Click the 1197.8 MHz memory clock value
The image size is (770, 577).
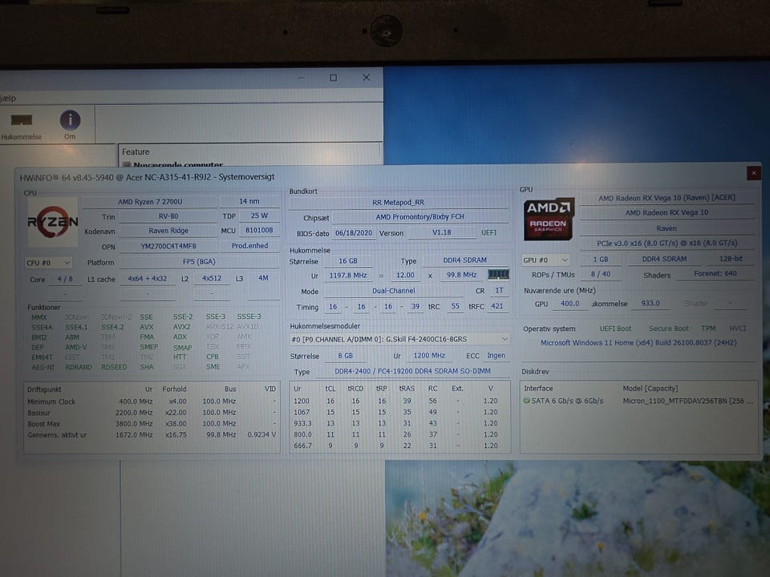tap(348, 275)
